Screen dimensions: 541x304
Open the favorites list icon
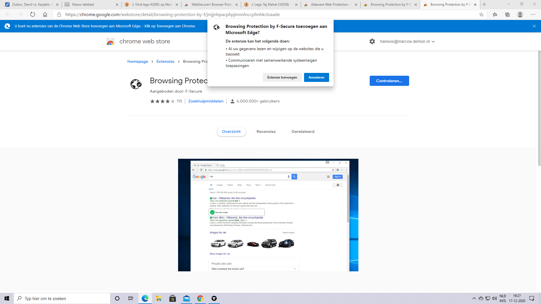tap(495, 14)
